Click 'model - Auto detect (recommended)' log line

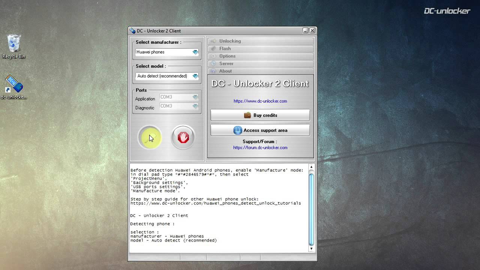coord(174,240)
